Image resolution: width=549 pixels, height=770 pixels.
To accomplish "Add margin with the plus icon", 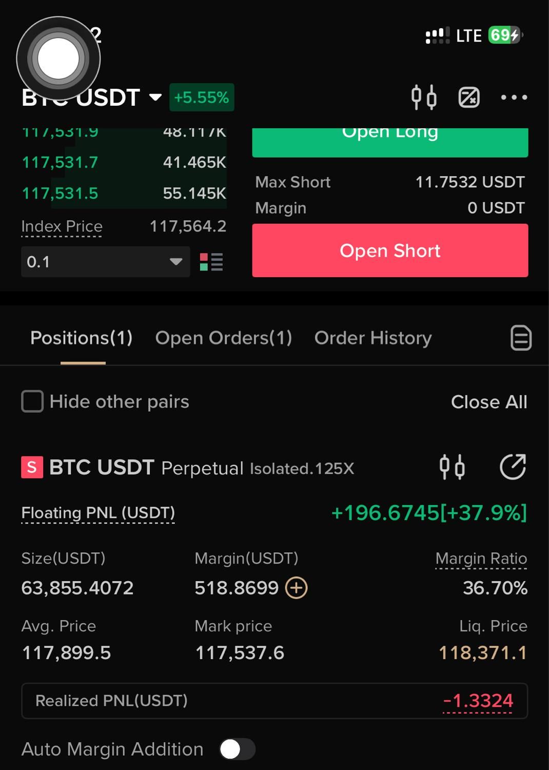I will (296, 588).
